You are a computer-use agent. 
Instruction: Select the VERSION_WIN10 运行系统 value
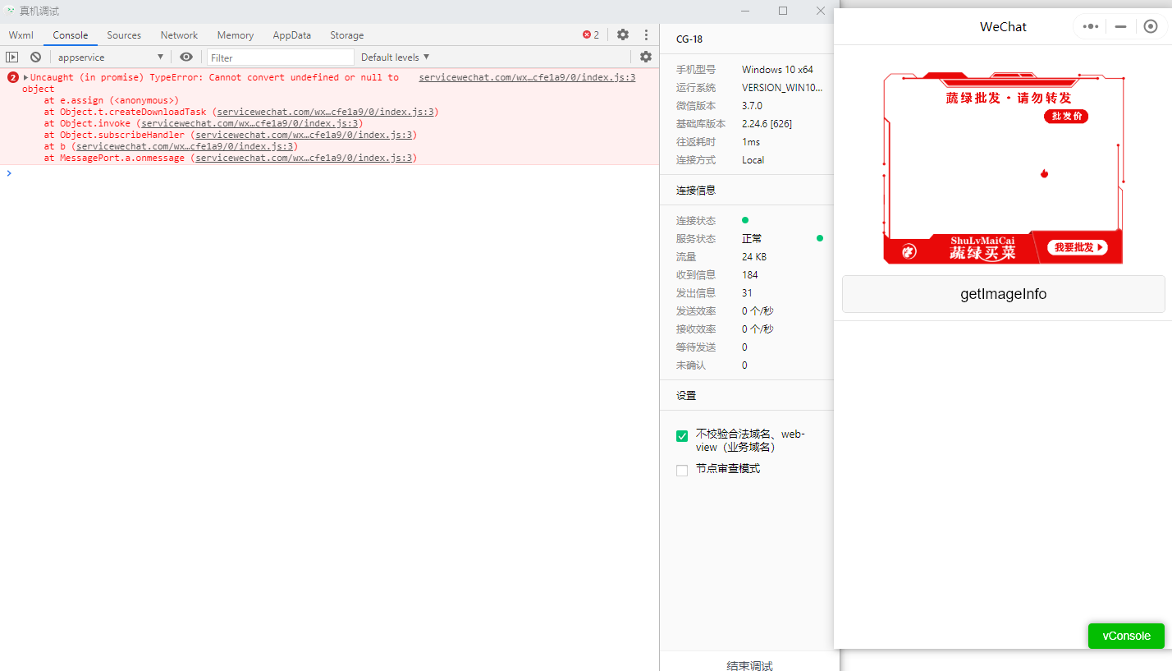click(x=781, y=88)
